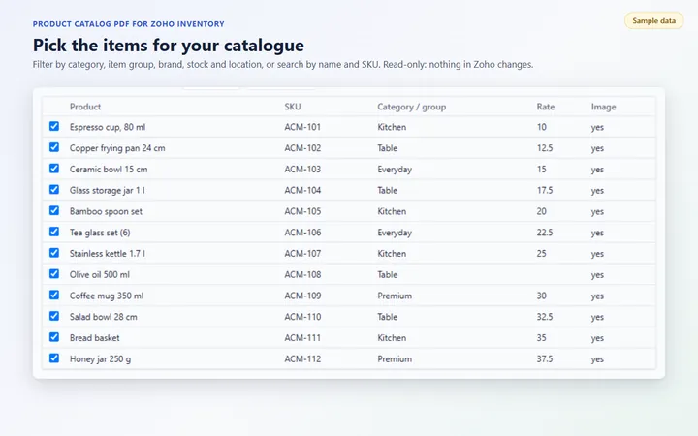Viewport: 698px width, 436px height.
Task: Deselect the Bread basket checkbox
Action: tap(54, 337)
